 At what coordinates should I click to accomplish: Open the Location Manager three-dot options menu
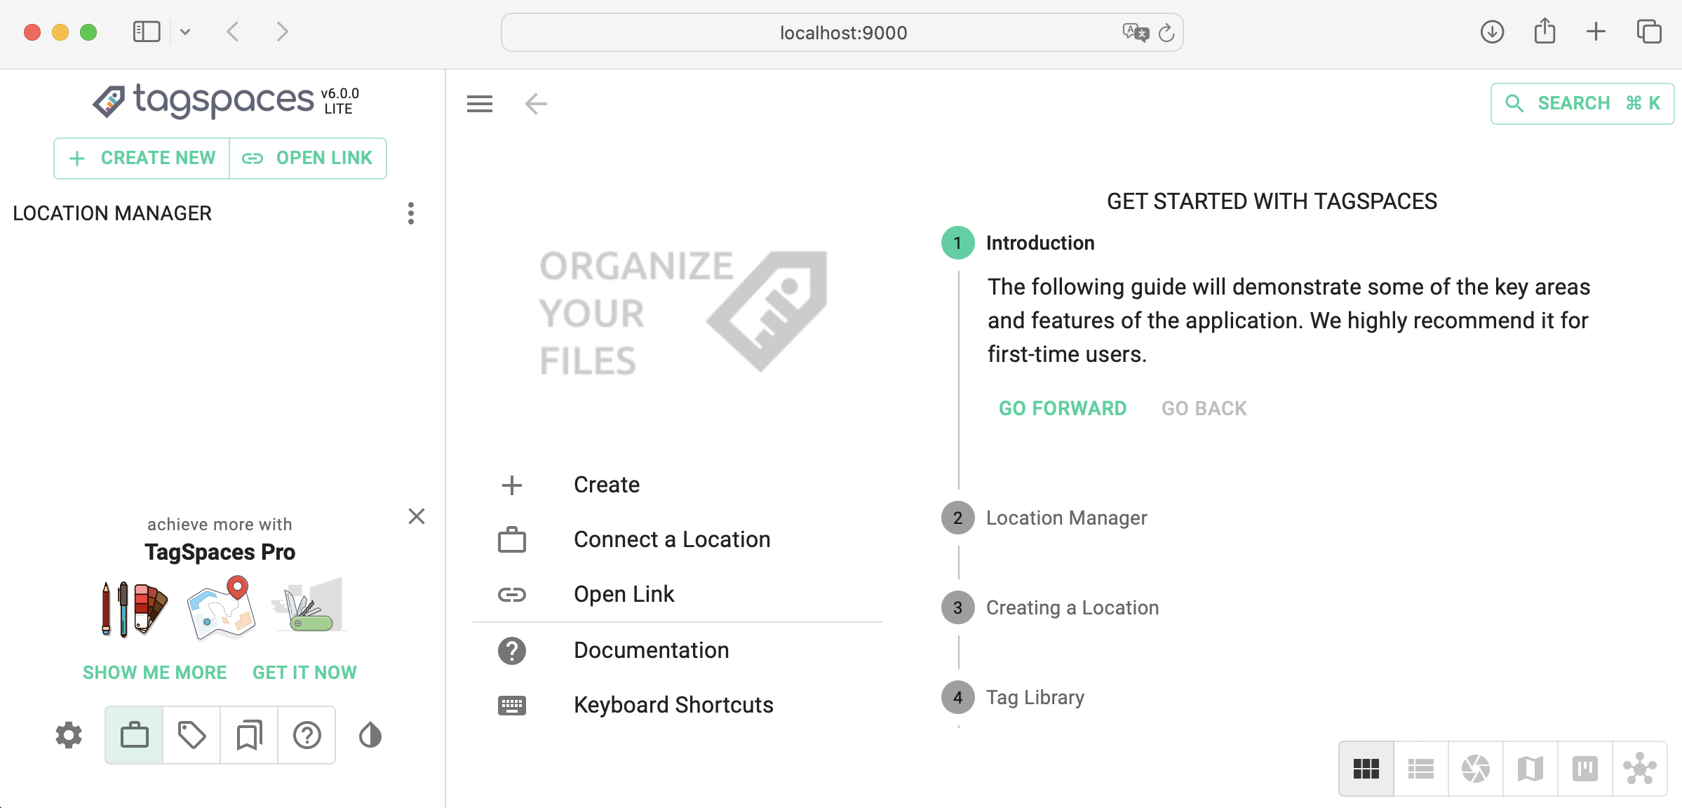411,214
